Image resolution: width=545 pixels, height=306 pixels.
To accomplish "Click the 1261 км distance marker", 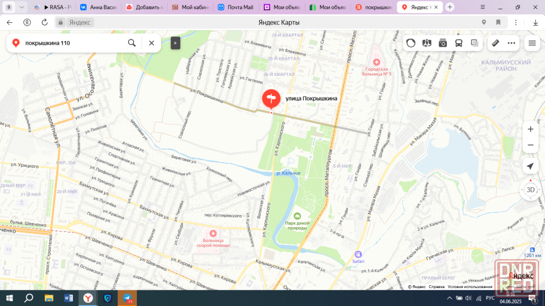I will coord(532,253).
